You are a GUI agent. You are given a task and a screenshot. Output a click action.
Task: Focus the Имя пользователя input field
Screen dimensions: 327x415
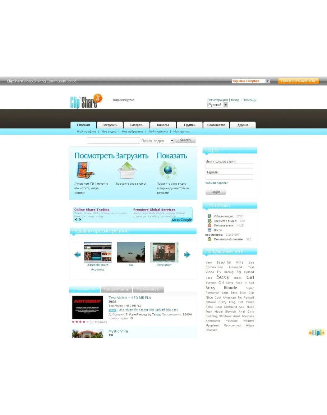229,166
